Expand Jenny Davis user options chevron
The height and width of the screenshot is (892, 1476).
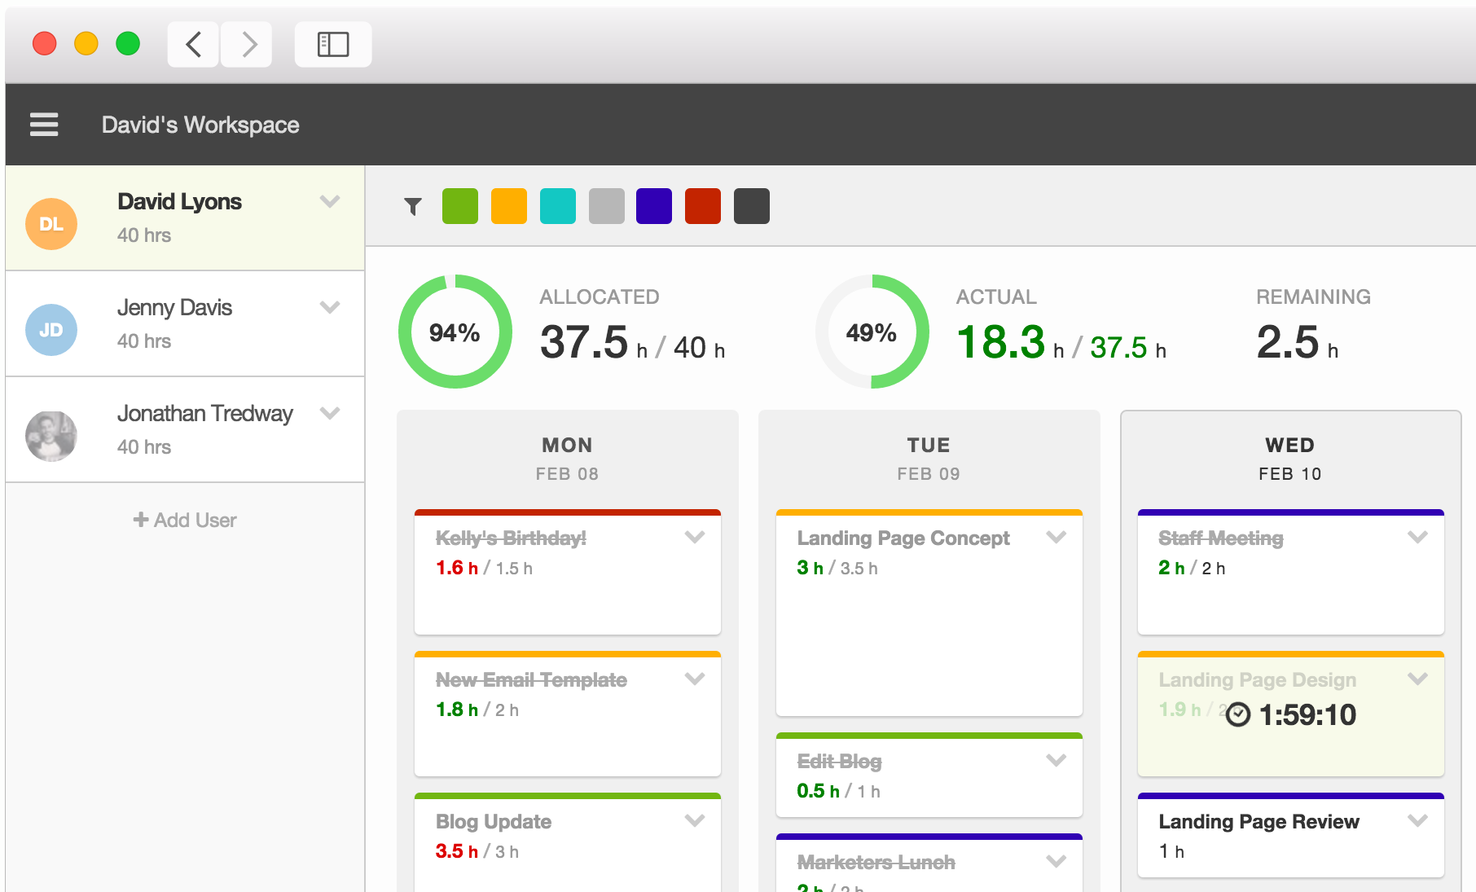click(330, 307)
